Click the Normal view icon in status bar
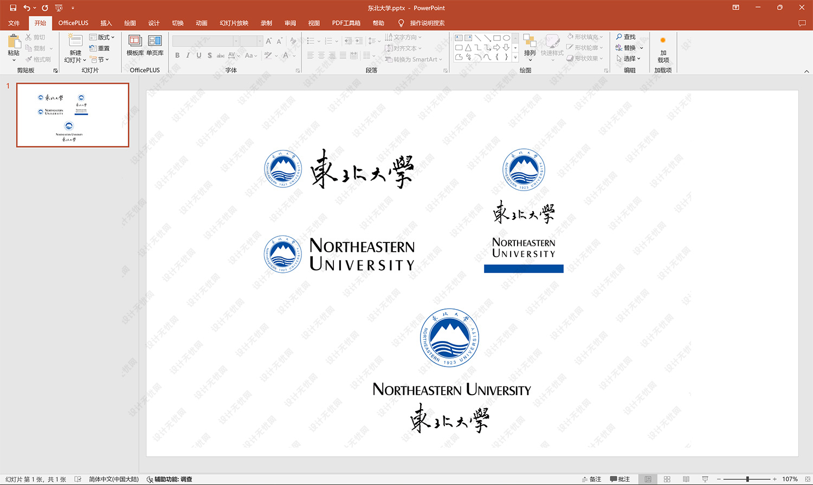Screen dimensions: 813x485 (x=648, y=479)
